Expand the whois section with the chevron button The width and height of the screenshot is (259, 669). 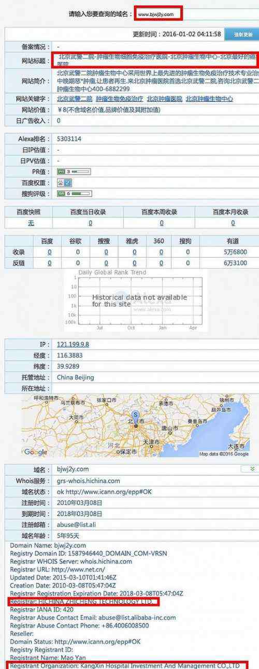click(250, 468)
